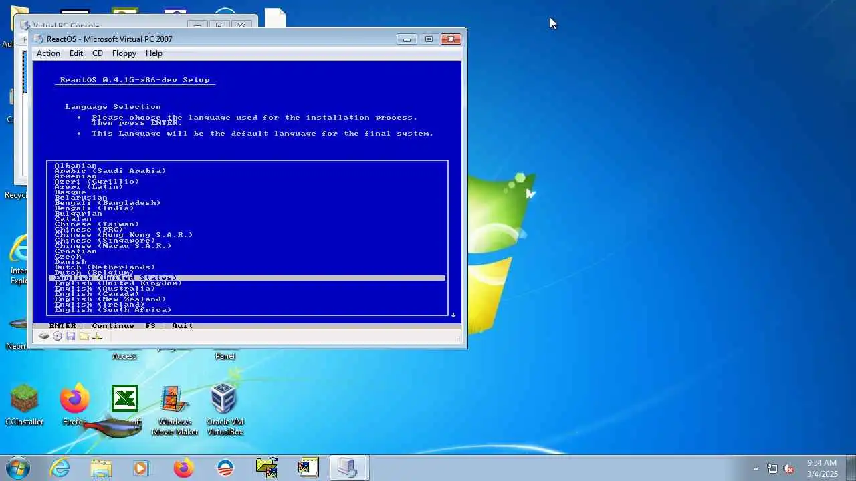Click the muted volume tray icon

point(788,468)
